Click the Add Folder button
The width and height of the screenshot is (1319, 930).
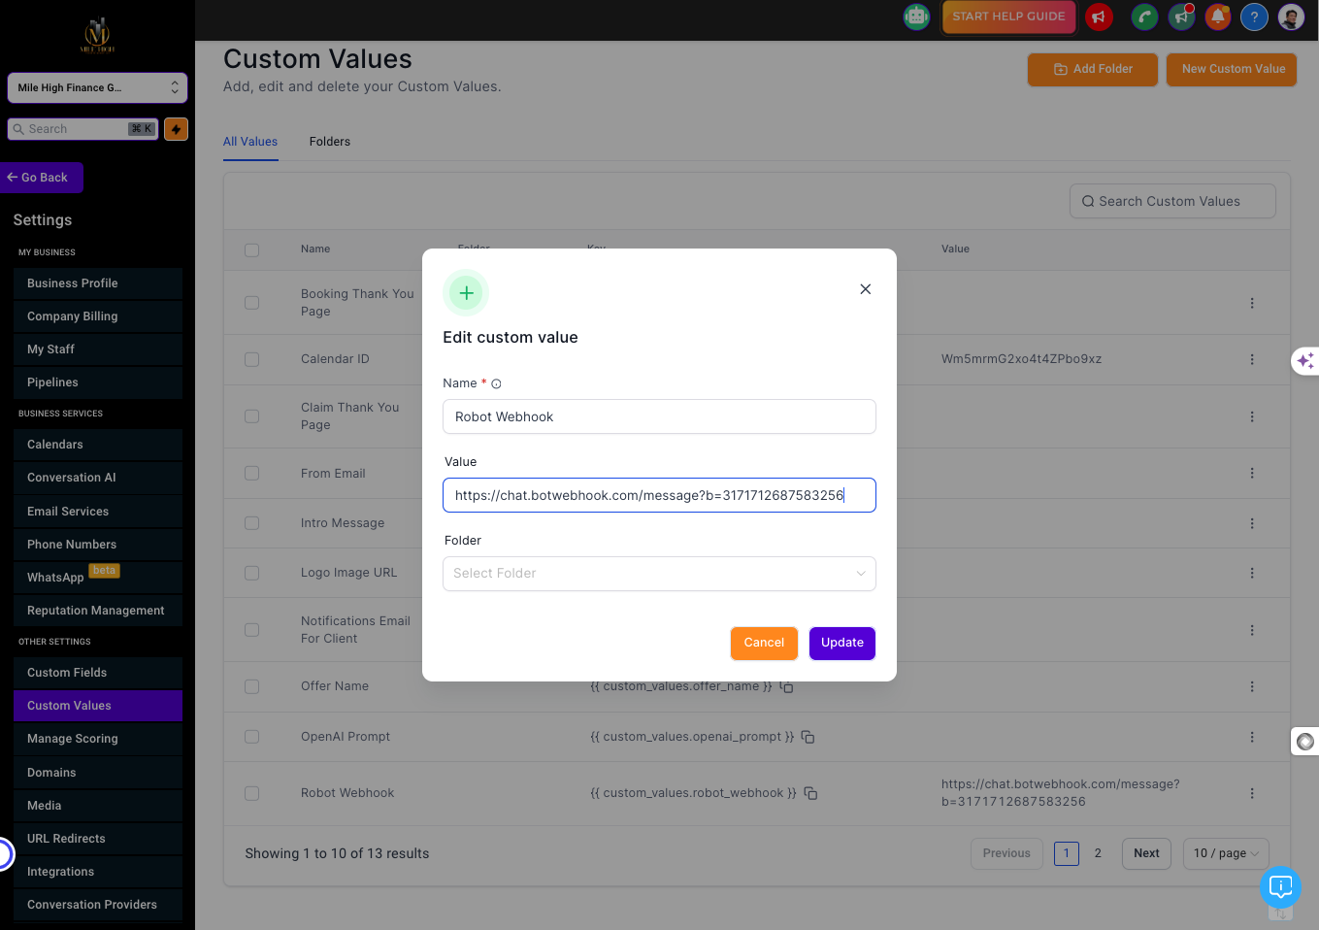(x=1093, y=69)
